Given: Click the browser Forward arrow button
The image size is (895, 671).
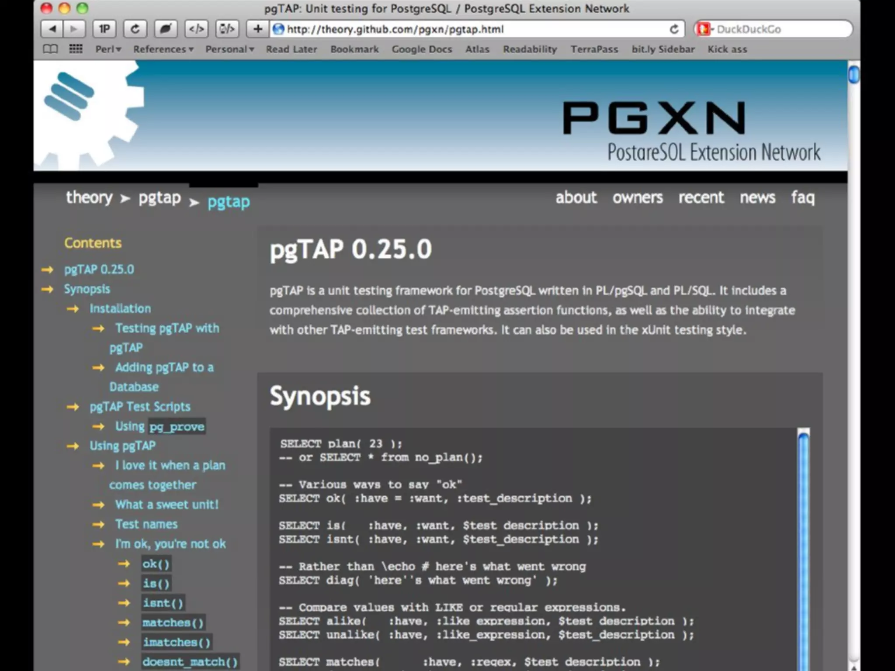Looking at the screenshot, I should (74, 29).
